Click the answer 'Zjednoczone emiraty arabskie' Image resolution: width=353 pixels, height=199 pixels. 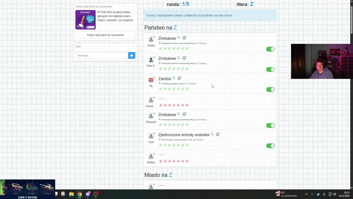pos(184,135)
